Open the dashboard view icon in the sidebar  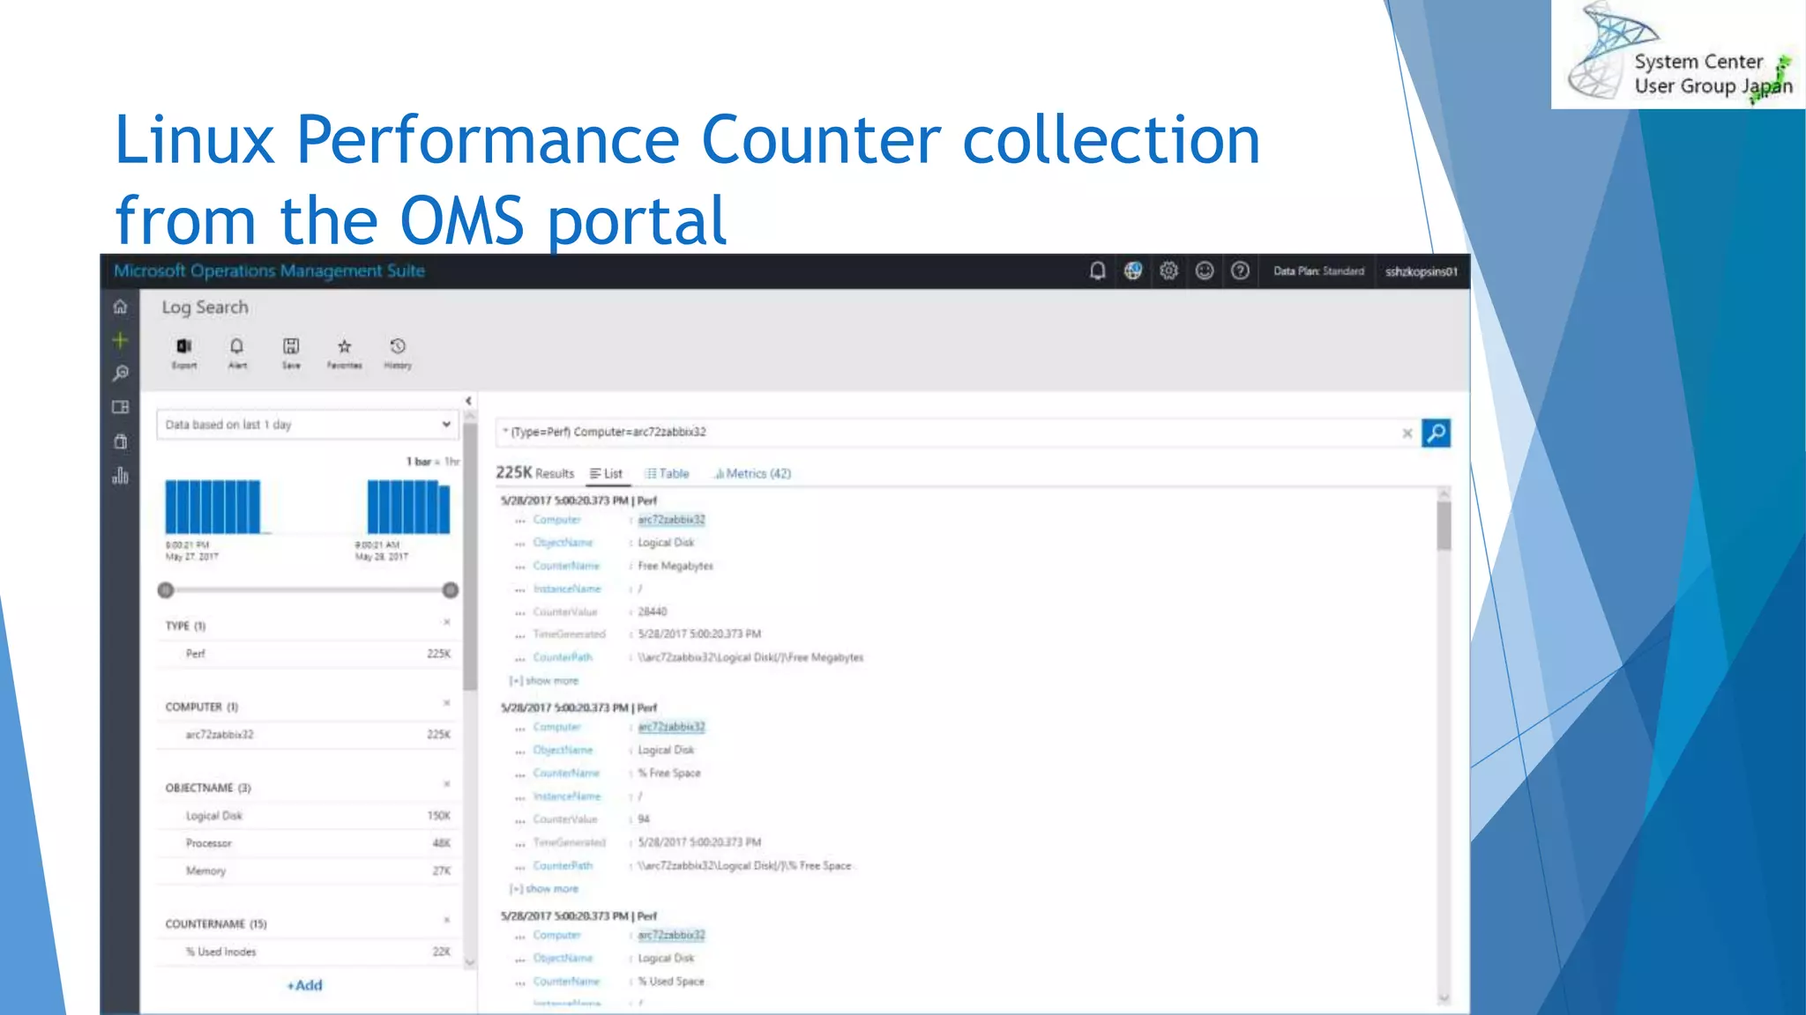[x=121, y=407]
